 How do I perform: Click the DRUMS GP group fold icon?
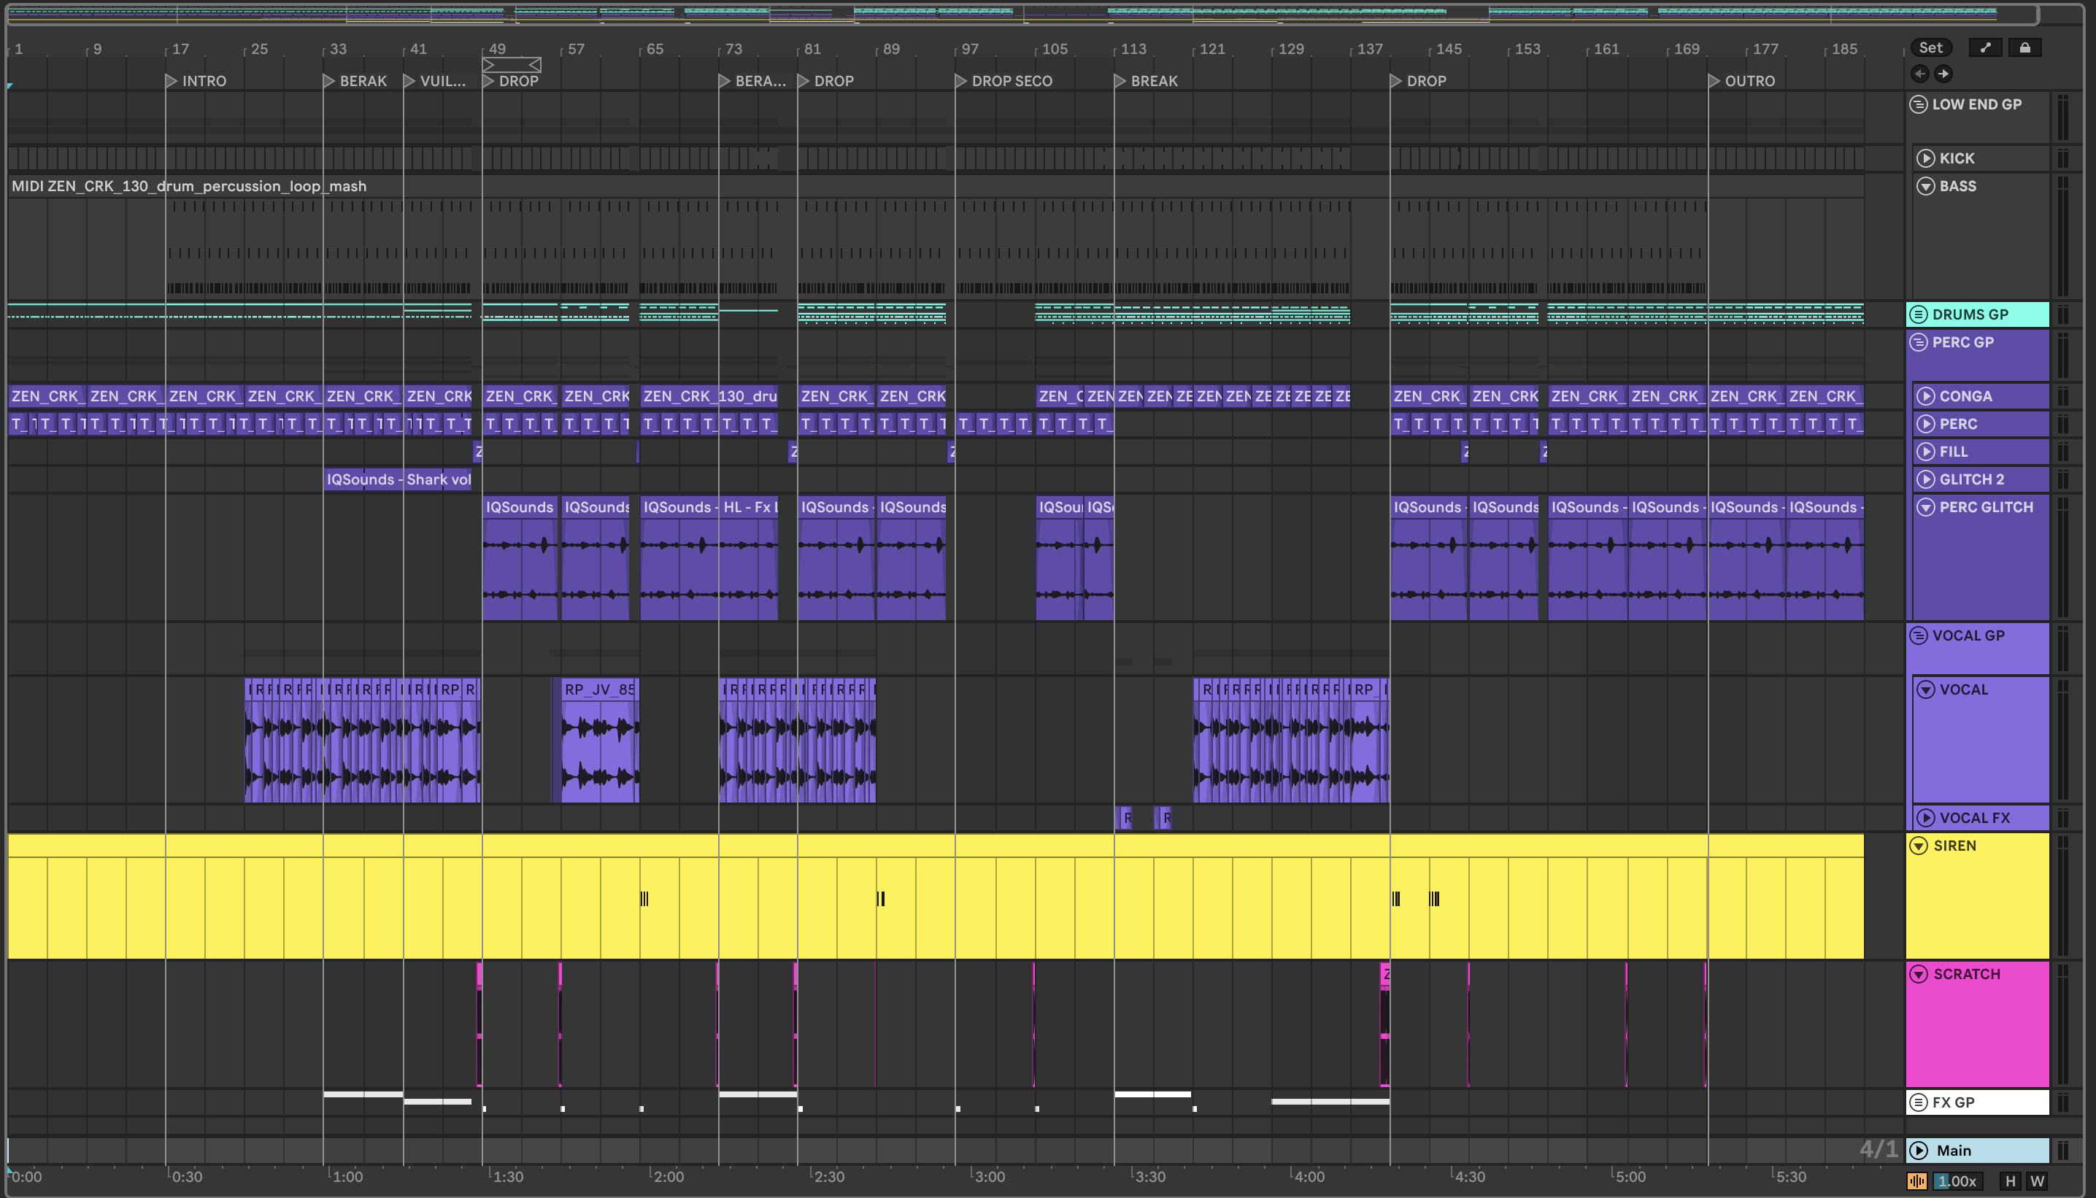[x=1918, y=314]
